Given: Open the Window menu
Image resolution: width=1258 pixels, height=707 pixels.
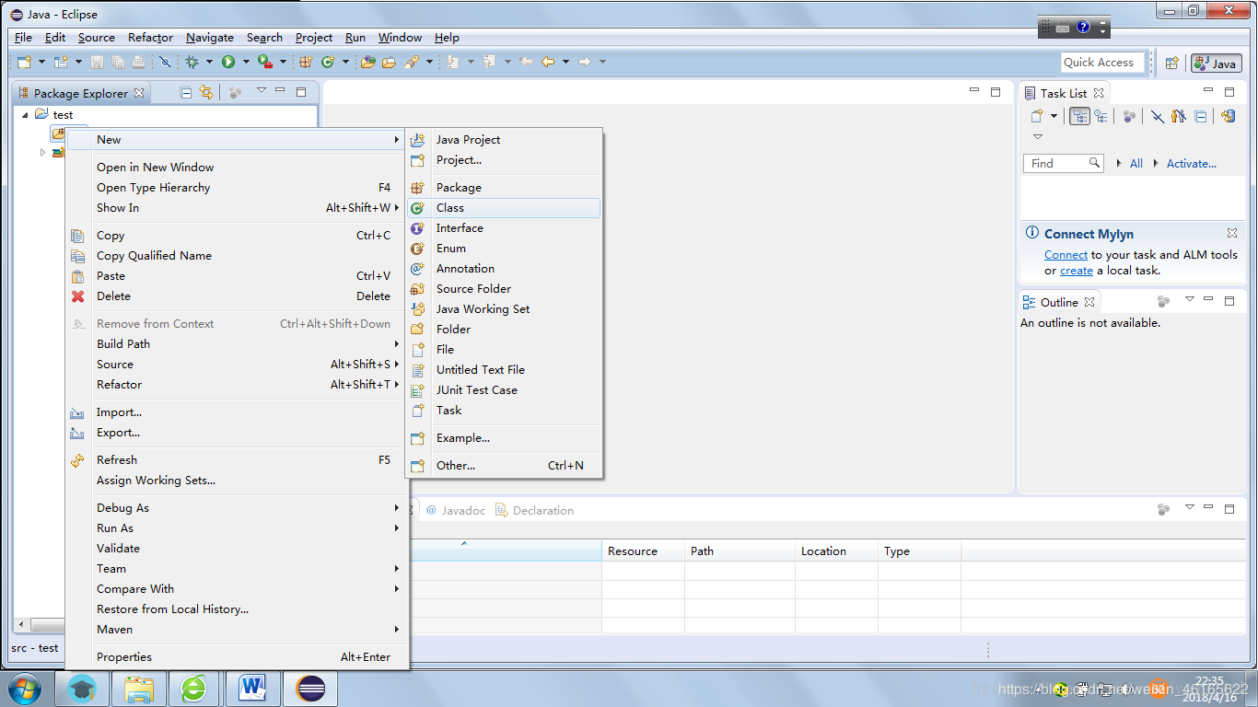Looking at the screenshot, I should click(x=400, y=38).
